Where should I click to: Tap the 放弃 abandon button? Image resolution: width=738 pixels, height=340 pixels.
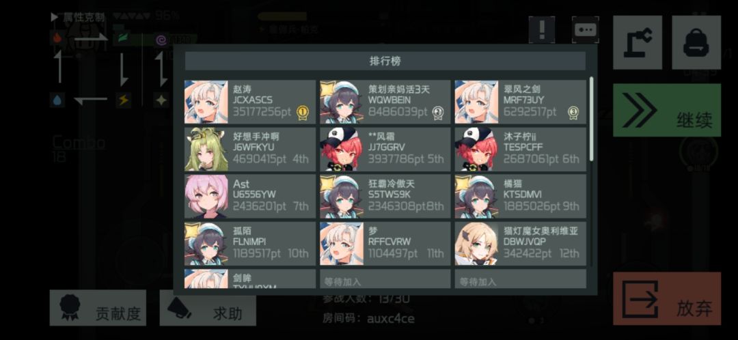click(x=666, y=298)
